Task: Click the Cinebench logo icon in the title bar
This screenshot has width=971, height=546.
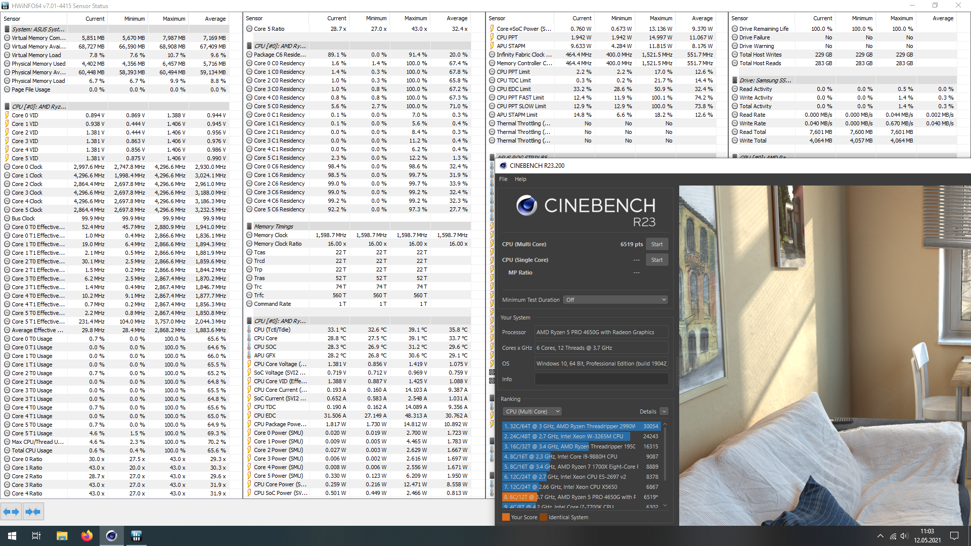Action: tap(503, 166)
